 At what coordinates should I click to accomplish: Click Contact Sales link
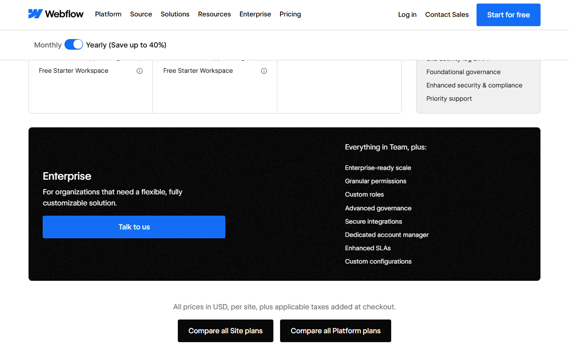coord(447,15)
